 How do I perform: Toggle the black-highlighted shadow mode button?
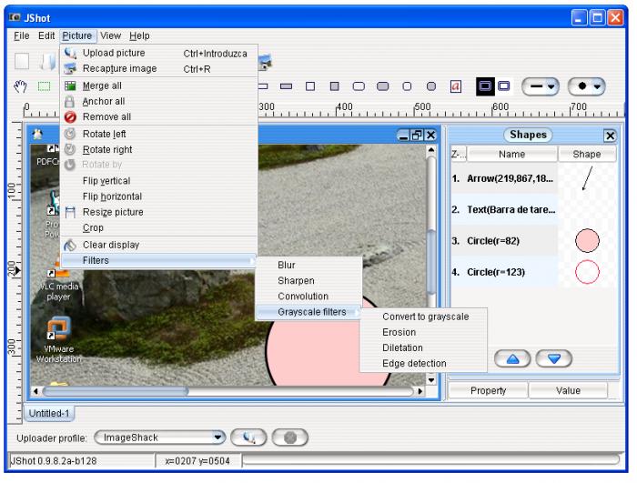pyautogui.click(x=485, y=86)
